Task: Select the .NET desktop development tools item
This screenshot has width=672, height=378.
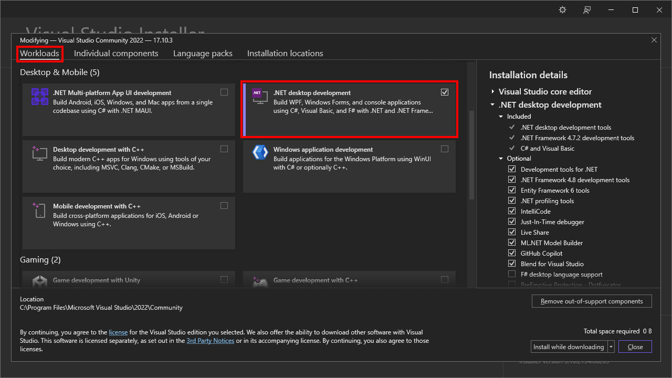Action: pos(566,127)
